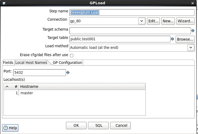
Task: Select the 'master' hostname cell
Action: (82, 93)
